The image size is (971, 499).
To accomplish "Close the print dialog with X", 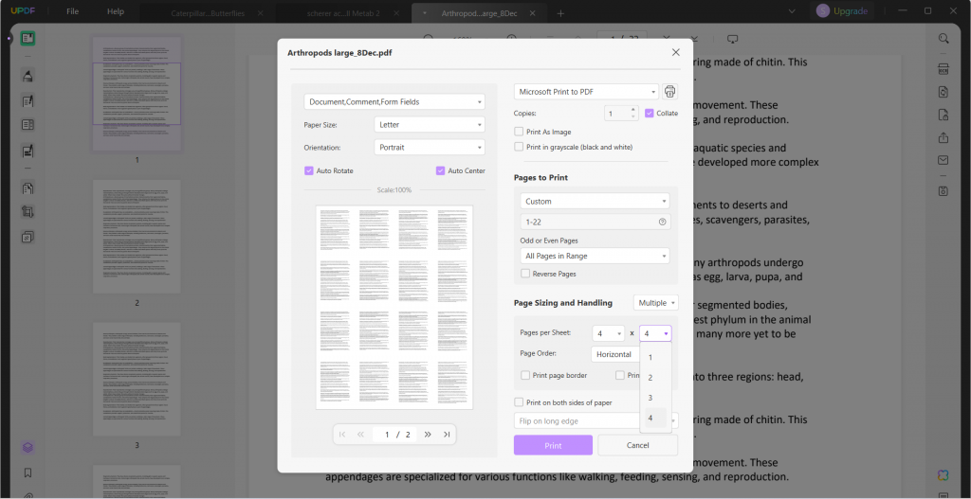I will 675,53.
